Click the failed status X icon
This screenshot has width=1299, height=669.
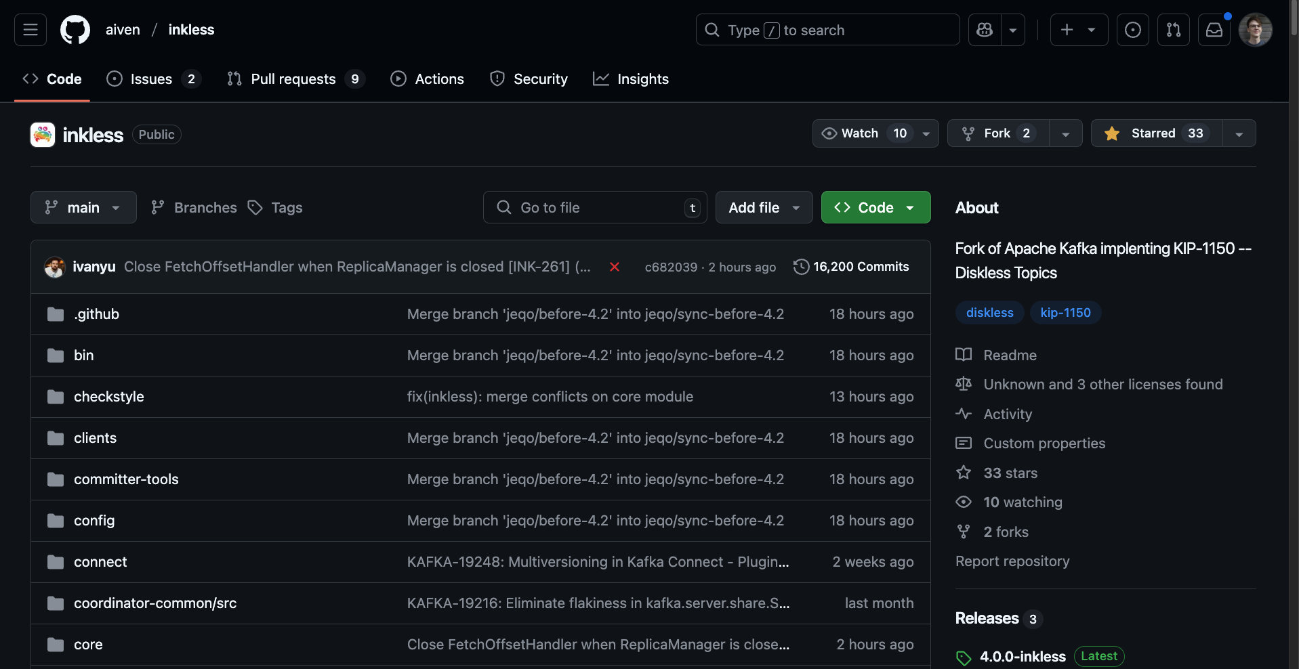click(x=615, y=267)
